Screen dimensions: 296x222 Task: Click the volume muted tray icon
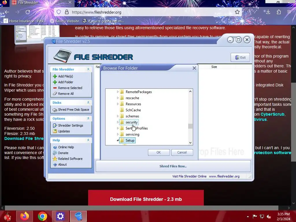[x=269, y=217]
